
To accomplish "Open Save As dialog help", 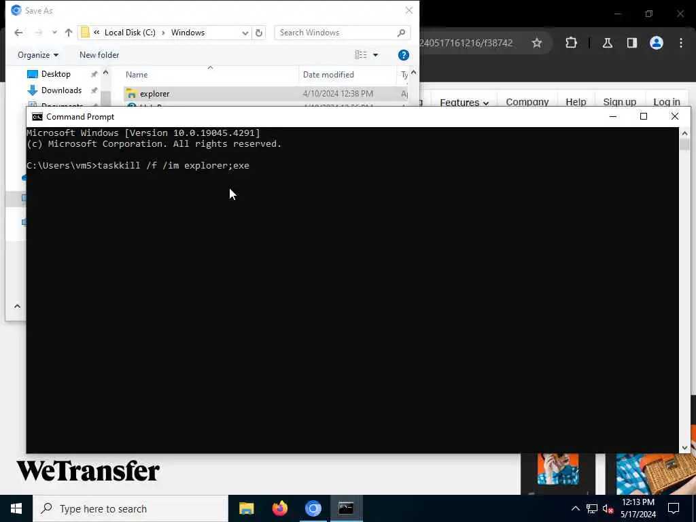I will click(404, 55).
